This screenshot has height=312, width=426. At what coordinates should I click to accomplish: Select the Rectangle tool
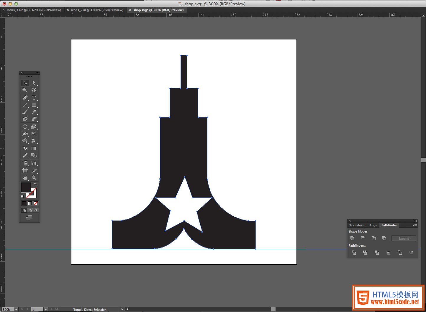(x=34, y=105)
